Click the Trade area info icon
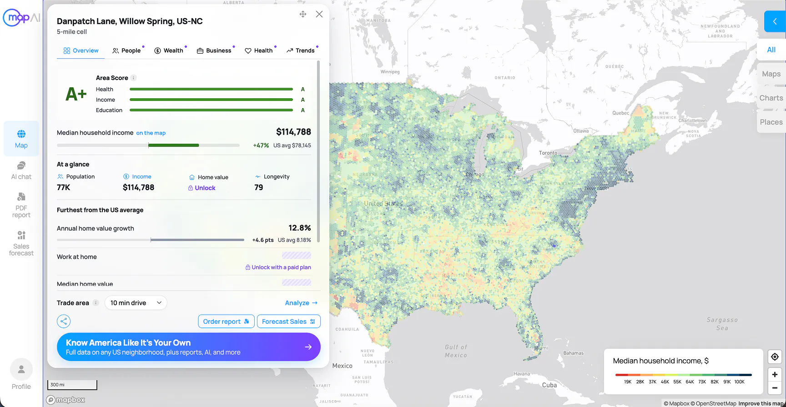Screen dimensions: 786x407 coord(96,303)
